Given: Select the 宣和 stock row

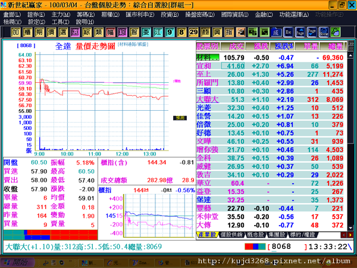Looking at the screenshot, I should point(270,66).
